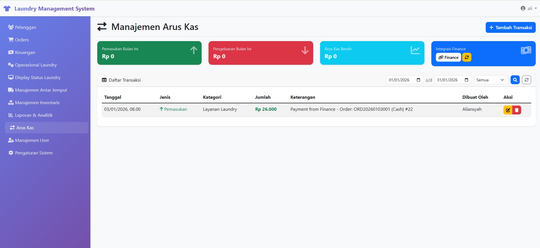540x248 pixels.
Task: Expand the ali user account menu
Action: click(528, 8)
